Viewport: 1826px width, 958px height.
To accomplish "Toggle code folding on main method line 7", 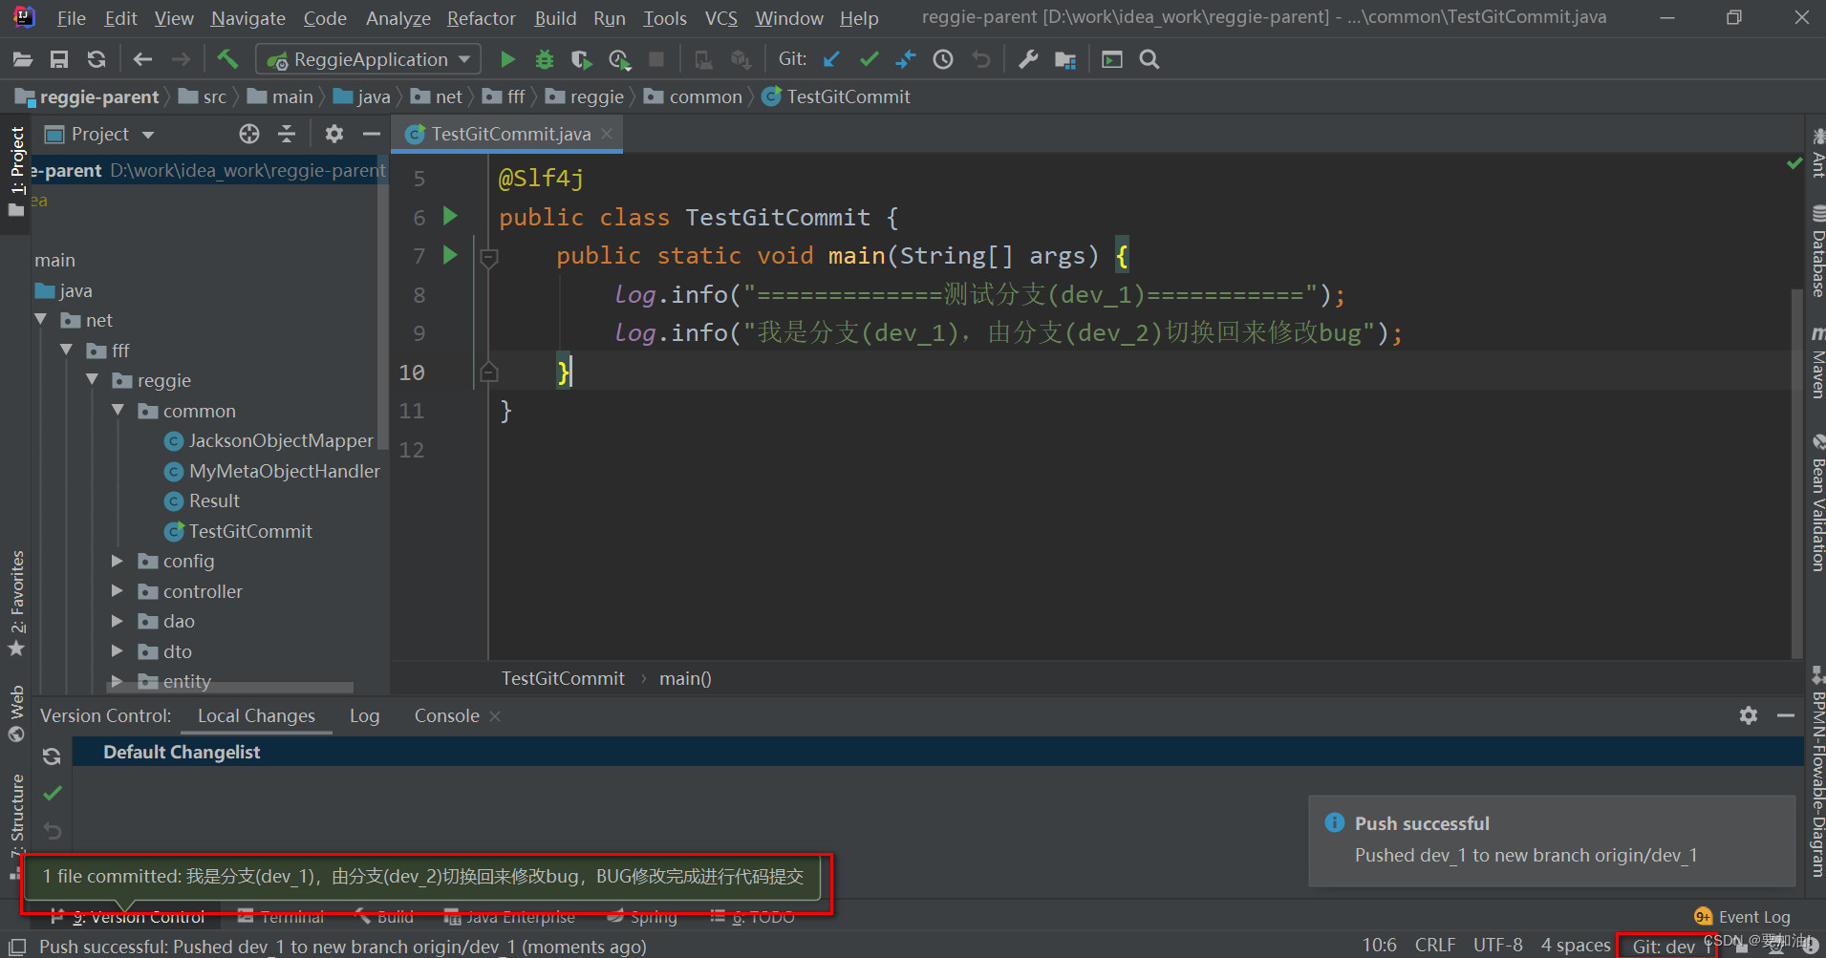I will [x=489, y=257].
